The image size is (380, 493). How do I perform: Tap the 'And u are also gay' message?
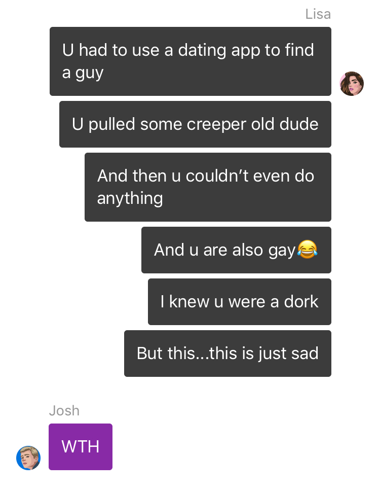click(x=236, y=250)
